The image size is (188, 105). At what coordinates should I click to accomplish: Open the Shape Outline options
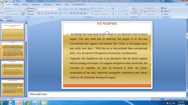[x=151, y=11]
